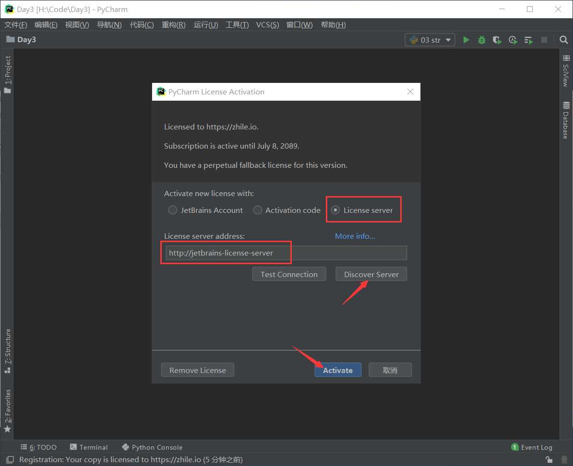Open the 视图(V) menu
Screen dimensions: 573x466
(x=77, y=25)
